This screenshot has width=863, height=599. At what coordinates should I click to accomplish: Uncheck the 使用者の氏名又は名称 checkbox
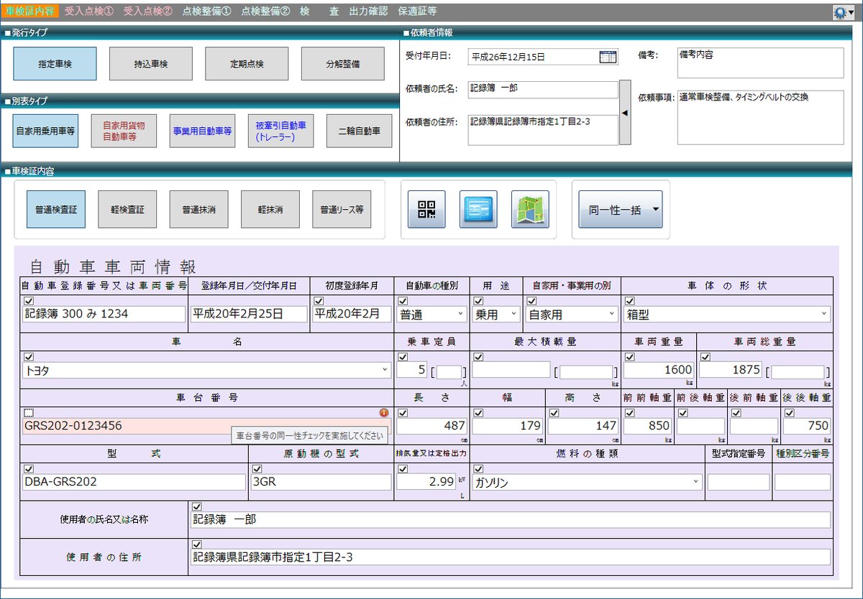(196, 506)
